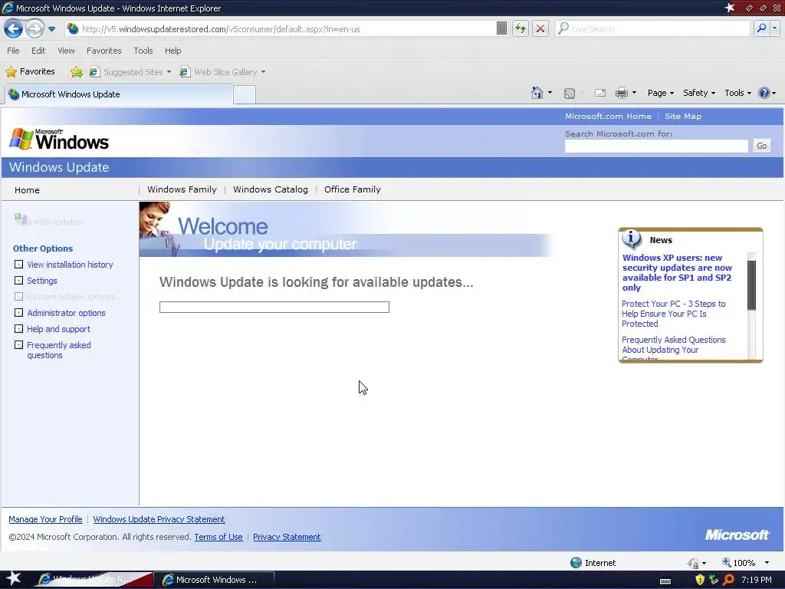Screen dimensions: 785x589
Task: Open the Favorites menu in menu bar
Action: [x=103, y=51]
